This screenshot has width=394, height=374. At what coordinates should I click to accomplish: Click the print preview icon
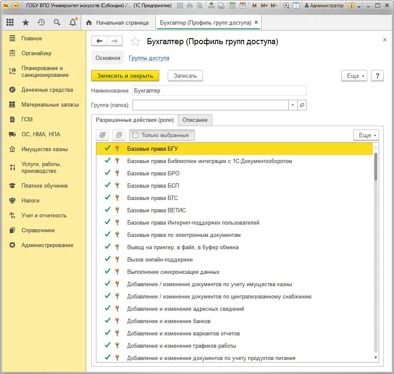pos(200,6)
